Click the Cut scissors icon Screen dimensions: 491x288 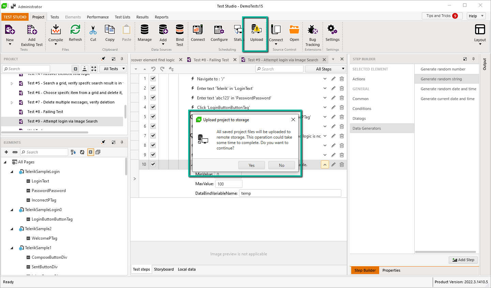[x=93, y=30]
